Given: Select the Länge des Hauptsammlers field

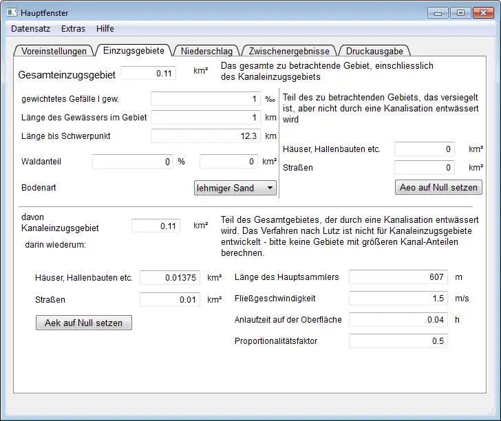Looking at the screenshot, I should click(398, 277).
